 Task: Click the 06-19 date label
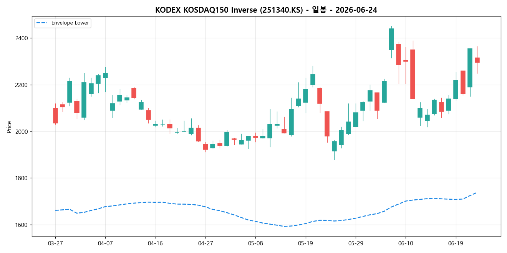click(456, 243)
